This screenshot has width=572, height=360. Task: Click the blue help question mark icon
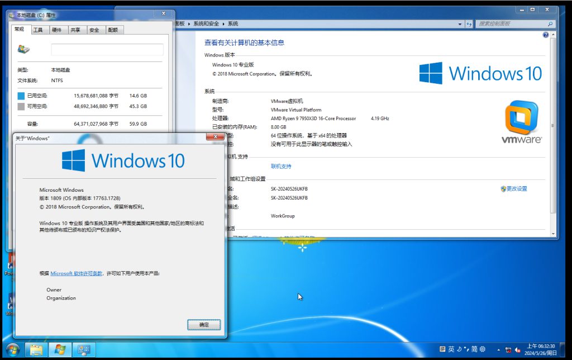pyautogui.click(x=546, y=35)
